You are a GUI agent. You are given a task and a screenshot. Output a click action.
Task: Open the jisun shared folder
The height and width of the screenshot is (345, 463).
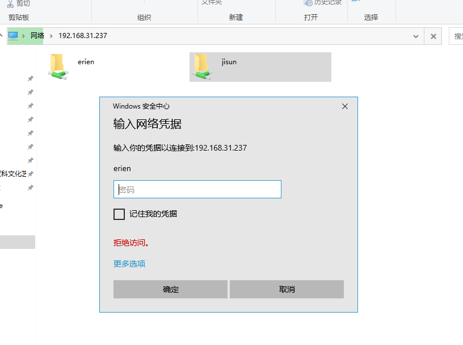(x=260, y=67)
